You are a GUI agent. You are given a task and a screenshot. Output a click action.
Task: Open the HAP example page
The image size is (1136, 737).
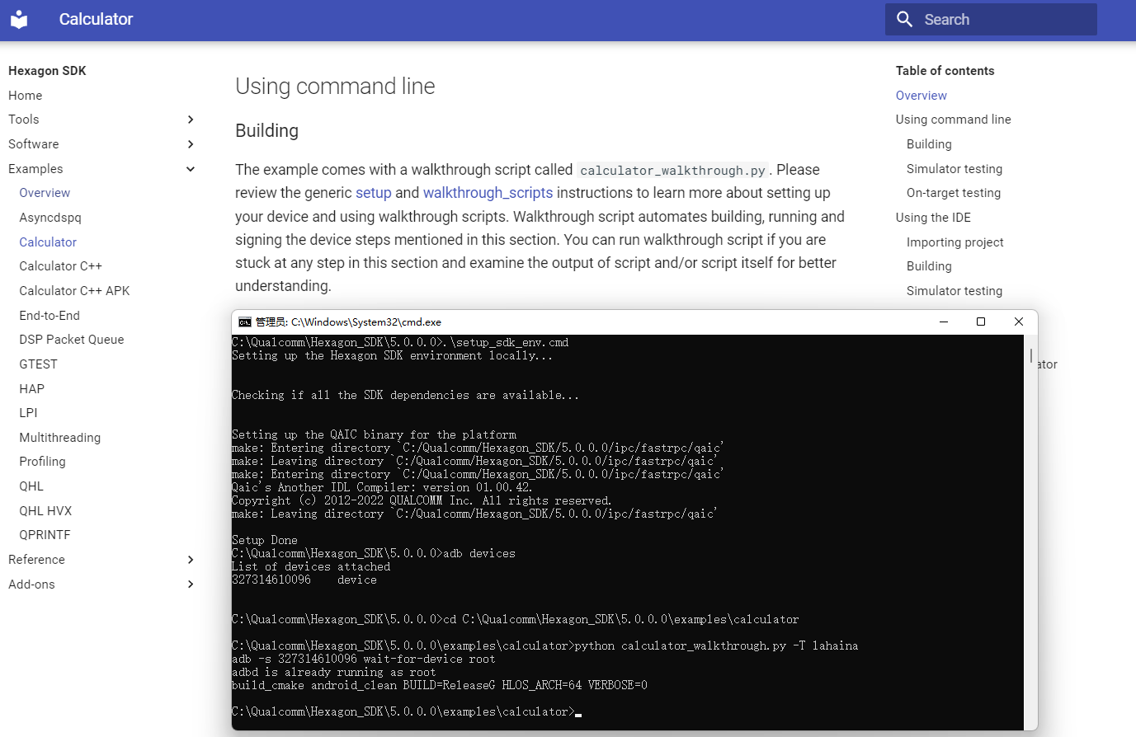tap(31, 389)
